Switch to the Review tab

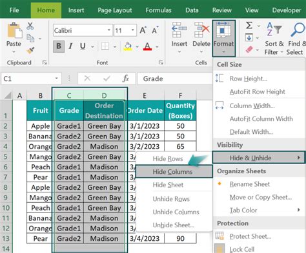(x=222, y=10)
